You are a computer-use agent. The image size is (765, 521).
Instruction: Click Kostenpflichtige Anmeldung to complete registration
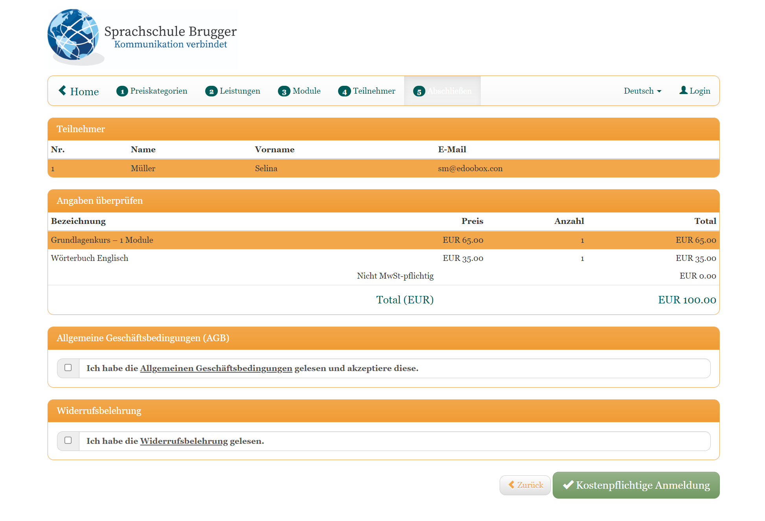pyautogui.click(x=636, y=485)
